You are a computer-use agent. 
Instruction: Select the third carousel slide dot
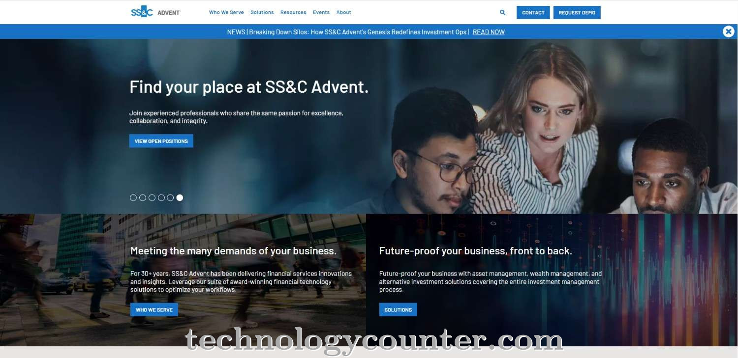pyautogui.click(x=152, y=198)
